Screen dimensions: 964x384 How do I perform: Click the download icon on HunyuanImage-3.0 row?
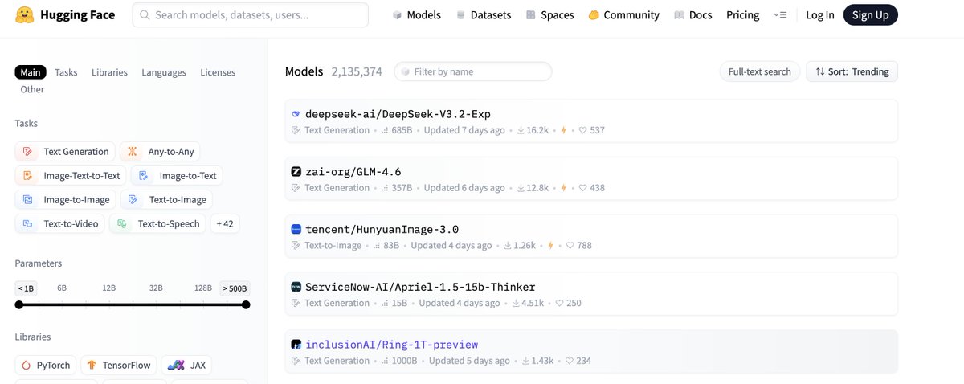click(x=508, y=246)
